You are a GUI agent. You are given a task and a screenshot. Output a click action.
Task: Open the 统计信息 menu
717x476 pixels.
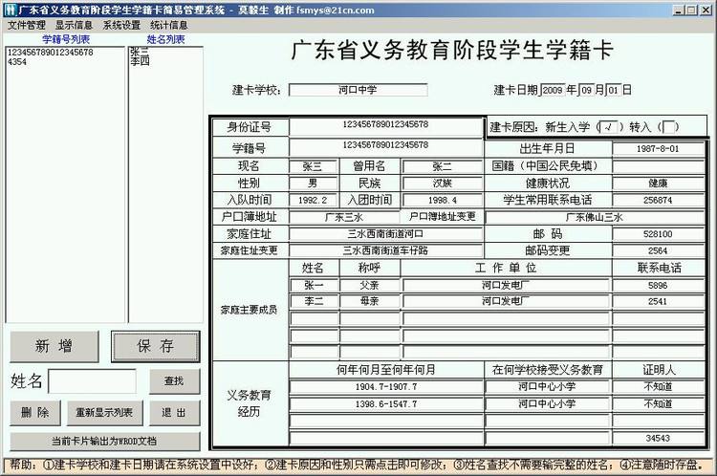[168, 25]
